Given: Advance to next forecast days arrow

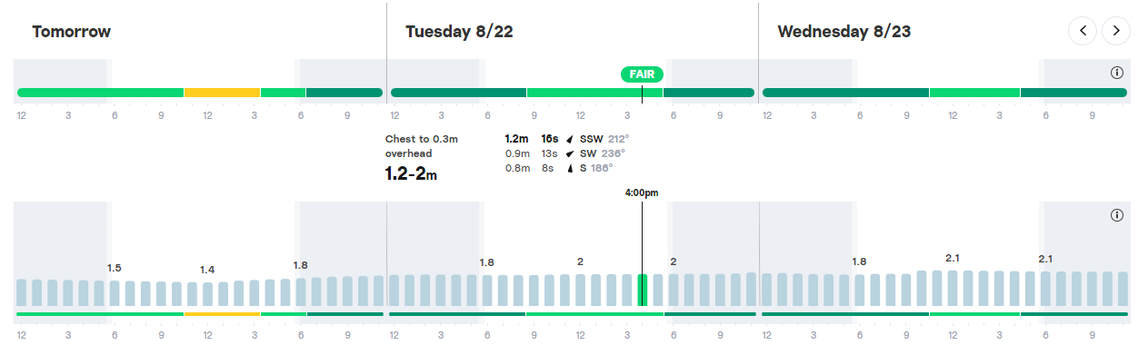Looking at the screenshot, I should pyautogui.click(x=1116, y=31).
